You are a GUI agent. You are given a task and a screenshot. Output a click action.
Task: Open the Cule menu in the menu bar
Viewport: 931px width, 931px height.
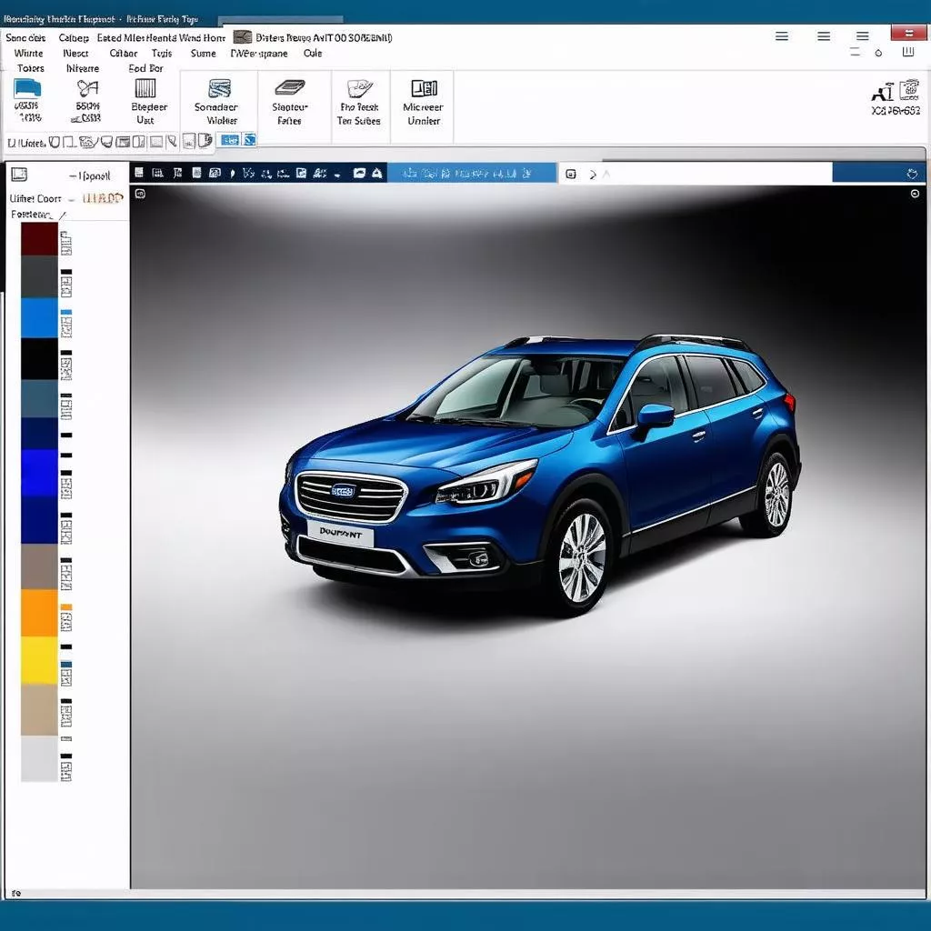click(313, 54)
